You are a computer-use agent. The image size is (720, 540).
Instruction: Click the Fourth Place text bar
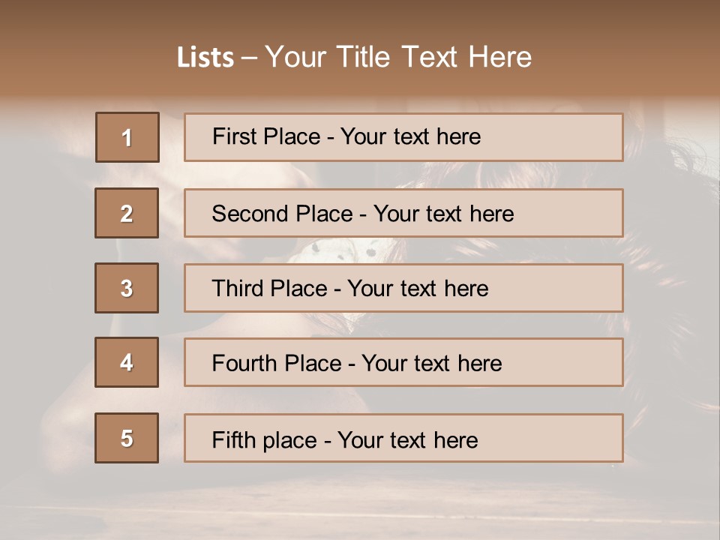403,362
